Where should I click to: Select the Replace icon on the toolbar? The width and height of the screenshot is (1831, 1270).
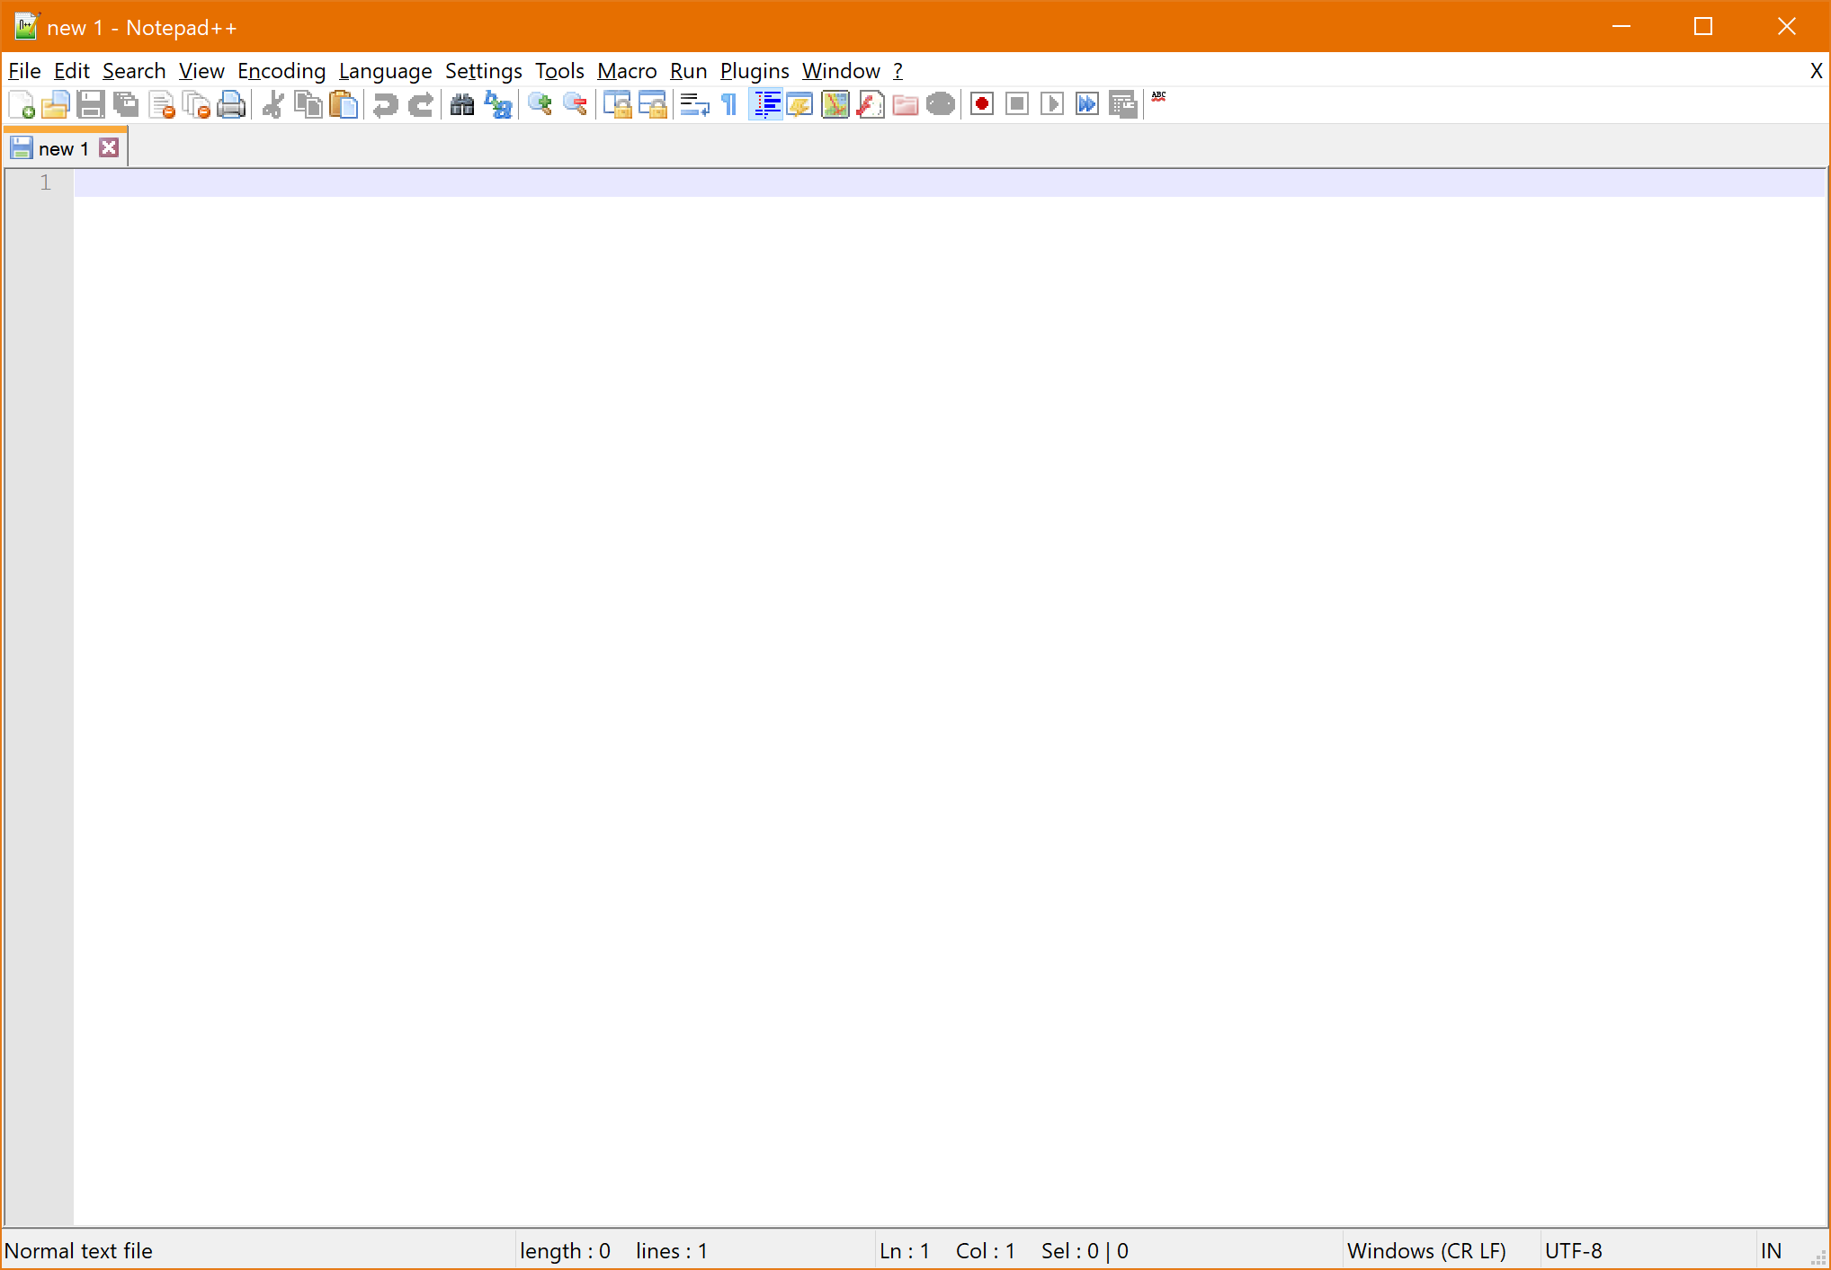pyautogui.click(x=497, y=104)
